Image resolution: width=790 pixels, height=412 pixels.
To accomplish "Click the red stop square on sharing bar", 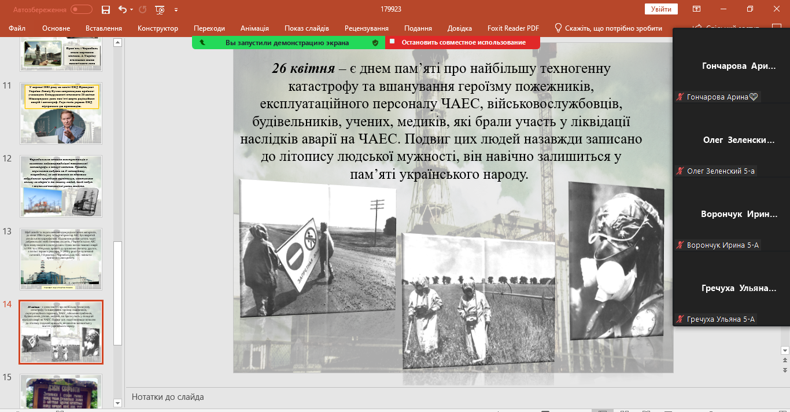I will click(392, 42).
